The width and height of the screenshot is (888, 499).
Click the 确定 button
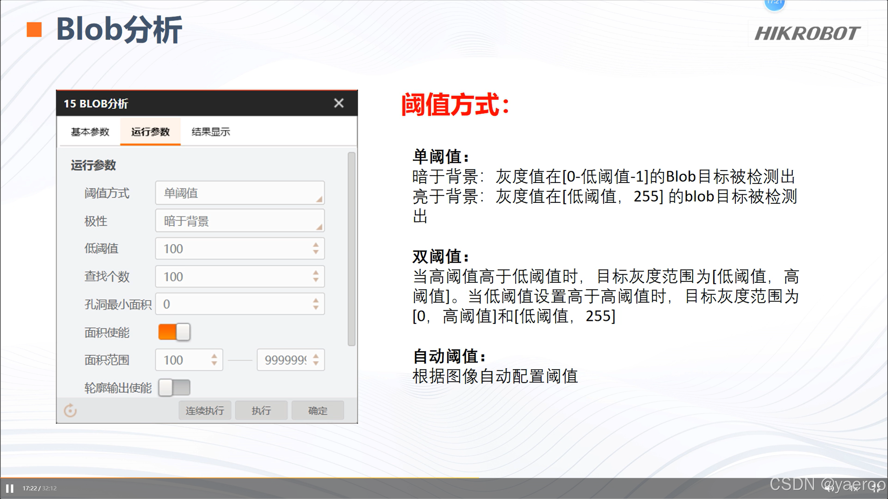[x=317, y=411]
